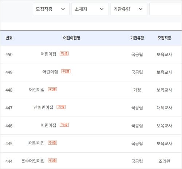The image size is (182, 169).
Task: Click the 구인중 badge in row 445
Action: [52, 143]
